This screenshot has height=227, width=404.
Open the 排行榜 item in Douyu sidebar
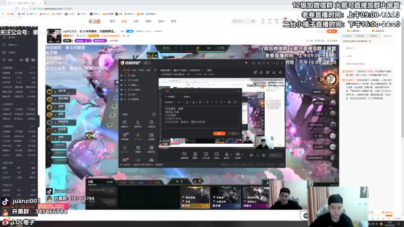[x=9, y=37]
